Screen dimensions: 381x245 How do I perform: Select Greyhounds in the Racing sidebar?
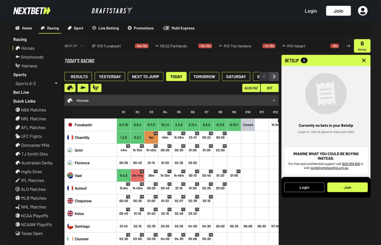tap(32, 57)
